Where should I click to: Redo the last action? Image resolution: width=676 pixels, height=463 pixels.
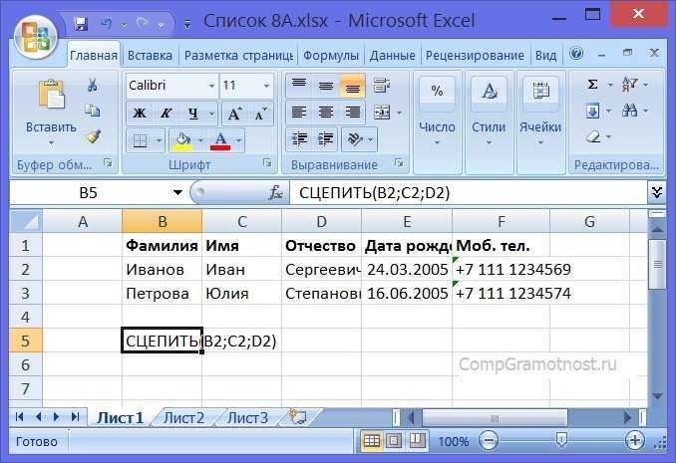pyautogui.click(x=143, y=24)
